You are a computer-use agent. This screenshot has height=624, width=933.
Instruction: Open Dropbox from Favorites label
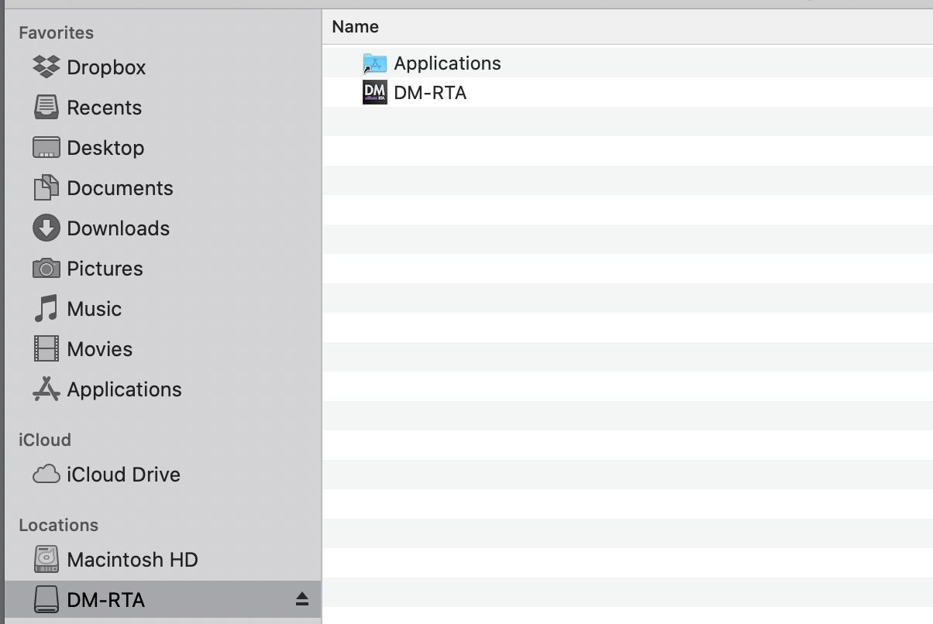tap(106, 67)
